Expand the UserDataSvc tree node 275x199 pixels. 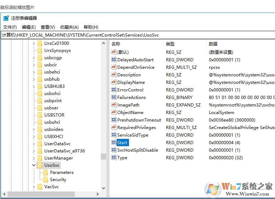click(x=34, y=144)
